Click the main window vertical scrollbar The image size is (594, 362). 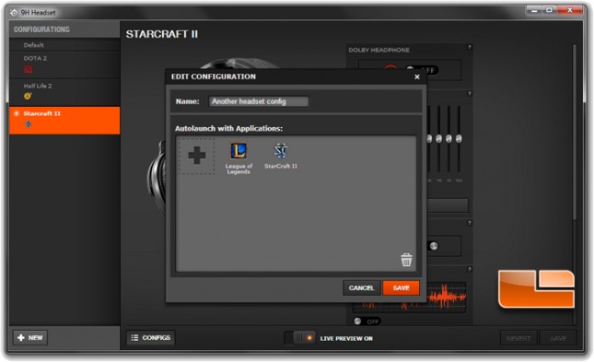click(575, 132)
